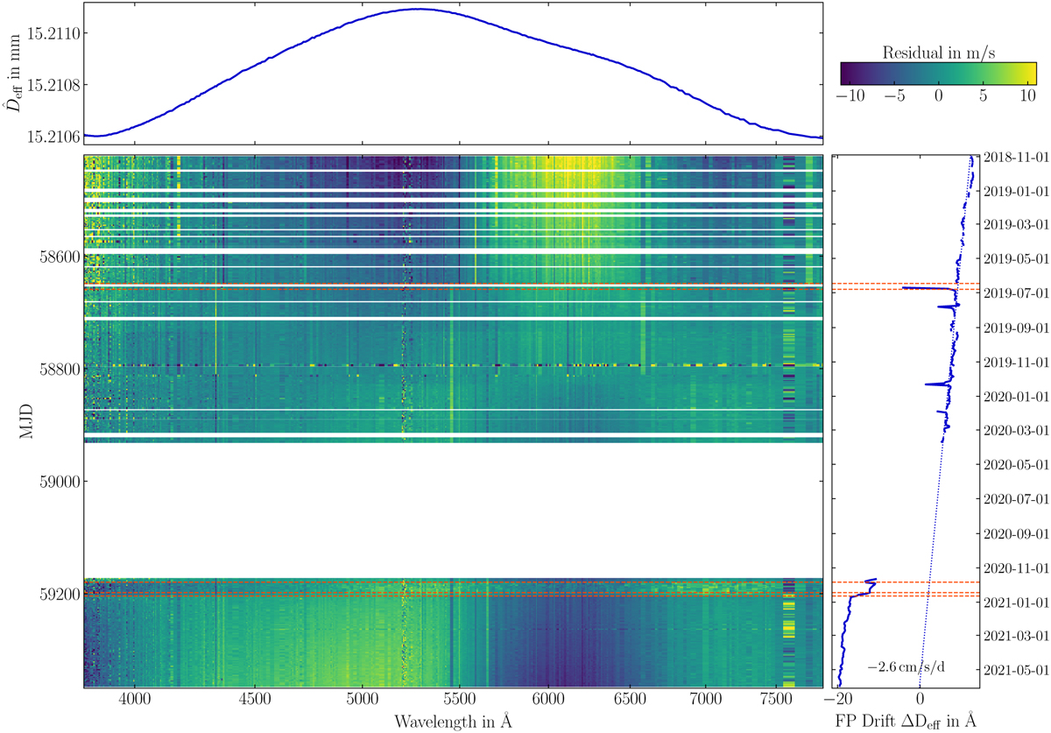Screen dimensions: 1051x733
Task: Click the 'Residual in m/s' colorbar title
Action: pyautogui.click(x=938, y=52)
